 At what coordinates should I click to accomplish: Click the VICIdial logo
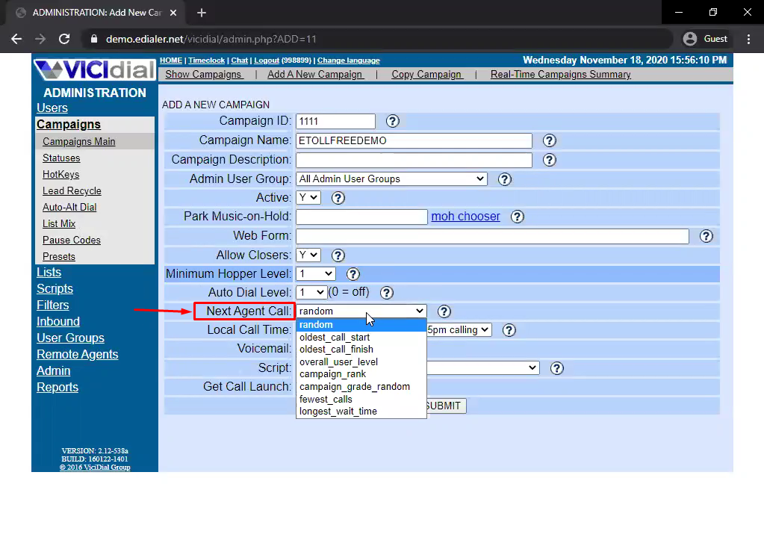pos(94,69)
